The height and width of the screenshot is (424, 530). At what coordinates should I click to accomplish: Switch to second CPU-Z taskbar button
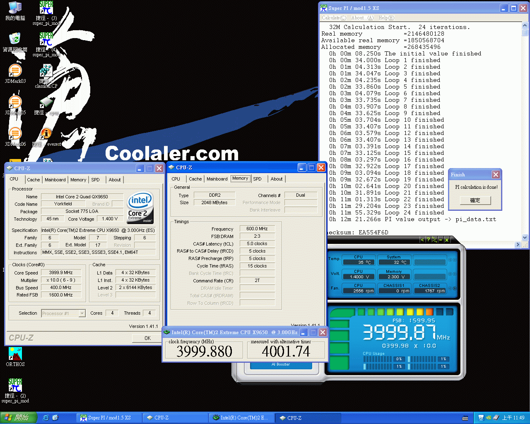click(308, 418)
